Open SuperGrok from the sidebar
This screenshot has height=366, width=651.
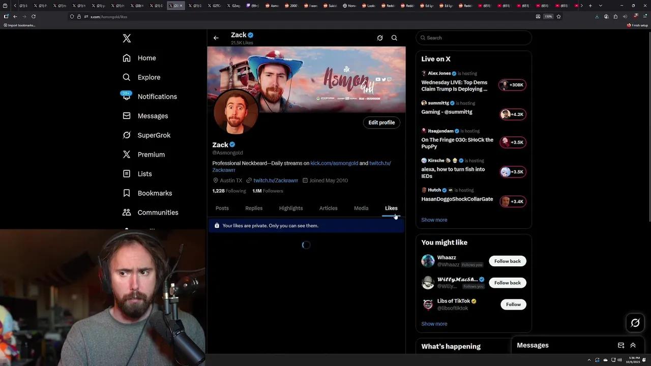coord(146,135)
